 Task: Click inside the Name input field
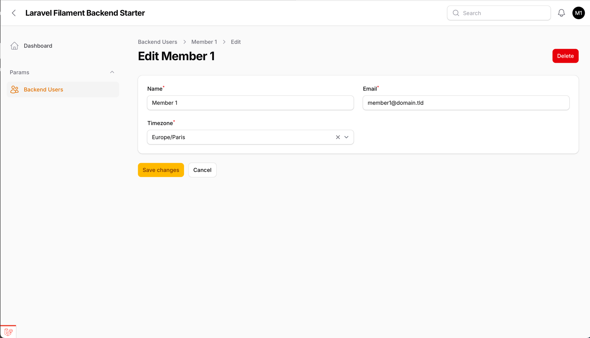[250, 103]
